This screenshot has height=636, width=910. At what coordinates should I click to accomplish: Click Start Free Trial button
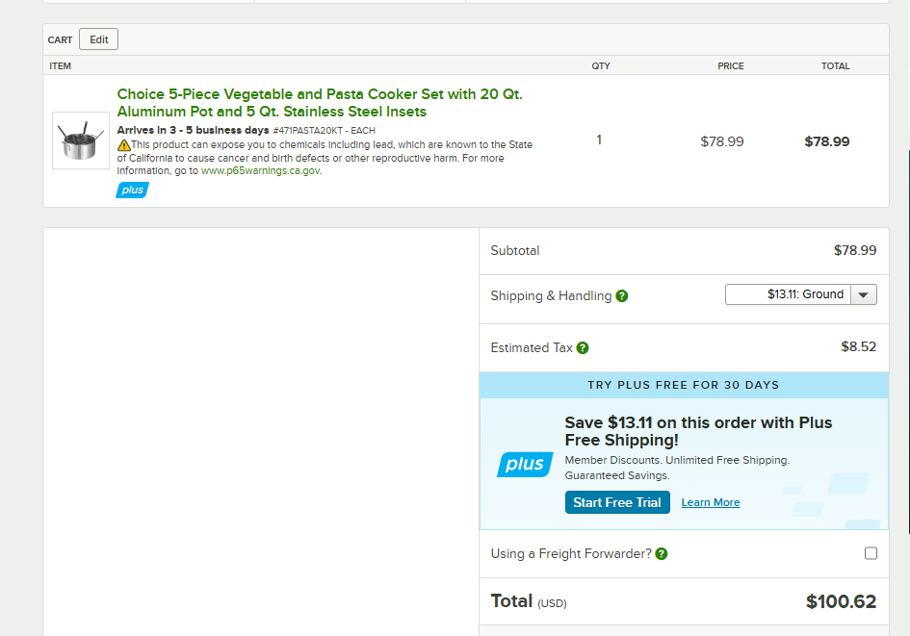[617, 502]
